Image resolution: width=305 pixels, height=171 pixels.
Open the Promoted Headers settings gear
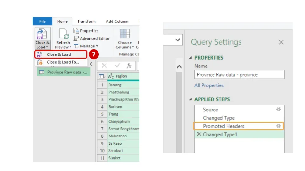point(279,126)
